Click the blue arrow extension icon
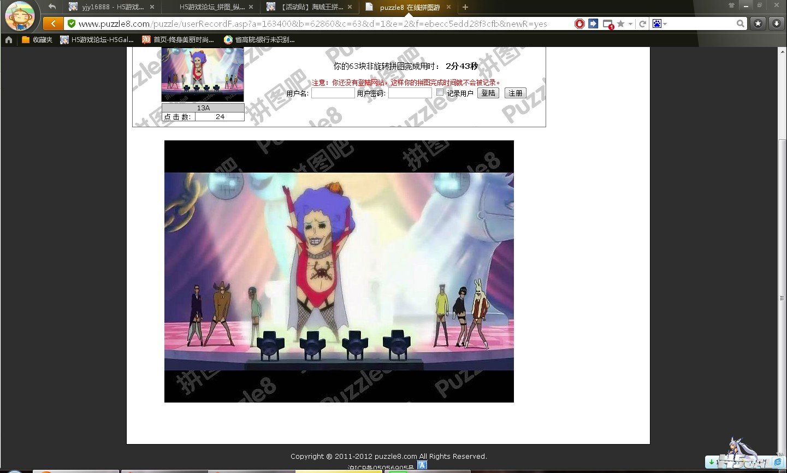Image resolution: width=787 pixels, height=473 pixels. (x=593, y=23)
